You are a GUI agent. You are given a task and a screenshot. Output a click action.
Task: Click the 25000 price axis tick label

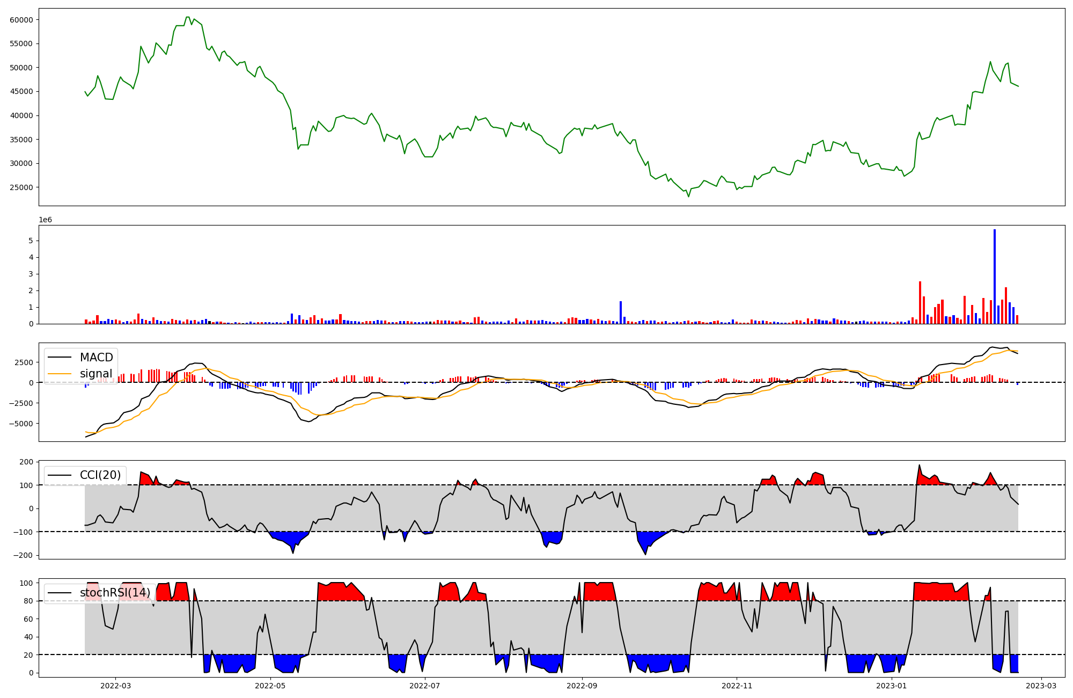(21, 187)
